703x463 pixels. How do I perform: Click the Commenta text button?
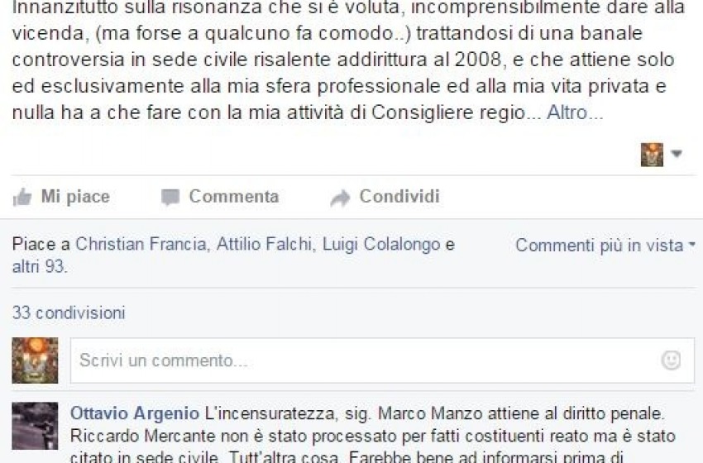tap(233, 196)
